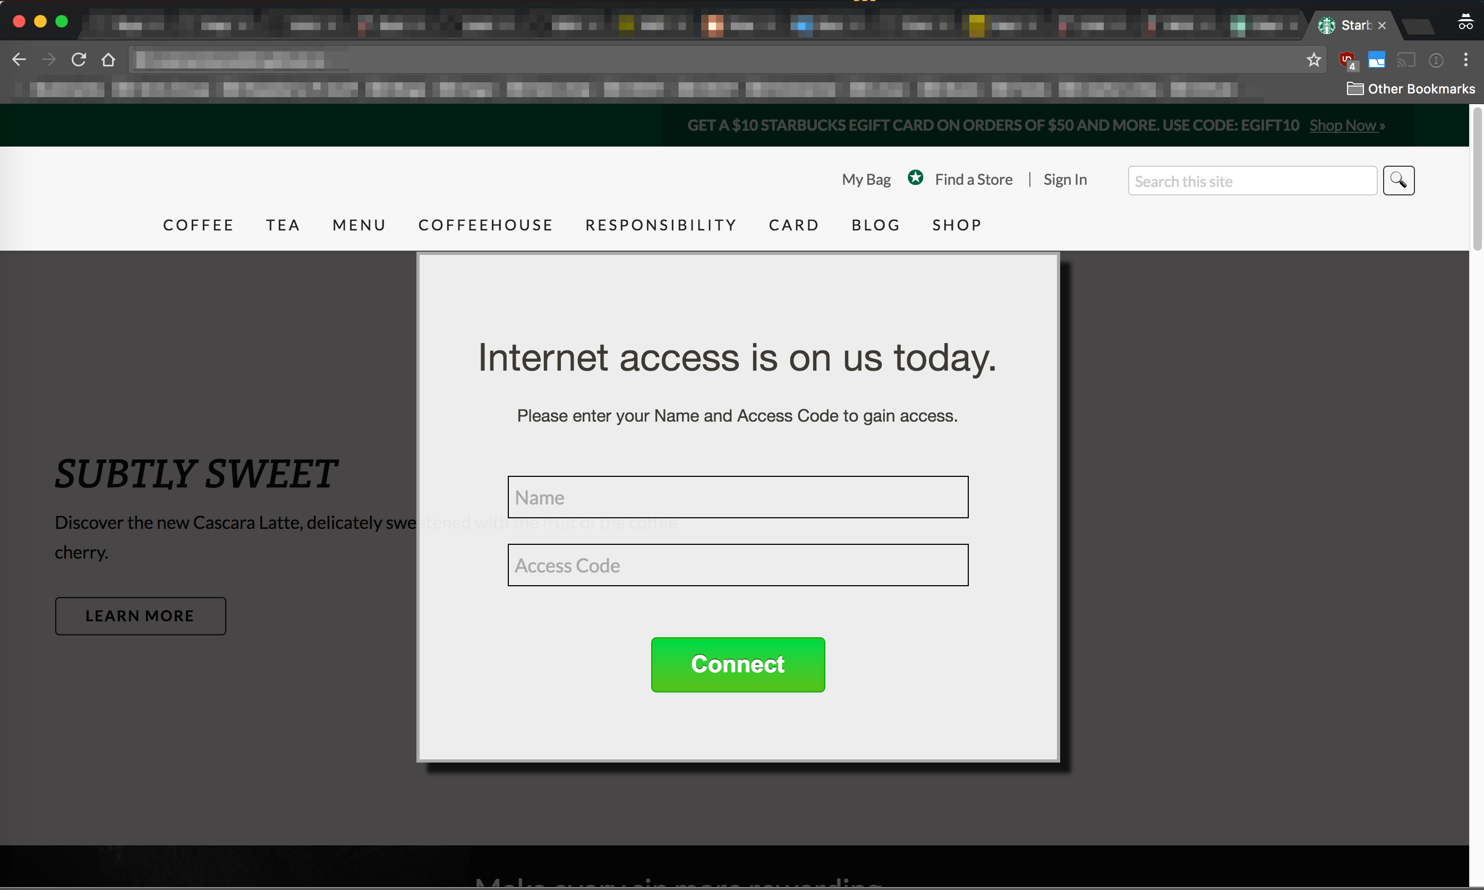Open the Other Bookmarks folder
The image size is (1484, 890).
(x=1411, y=89)
